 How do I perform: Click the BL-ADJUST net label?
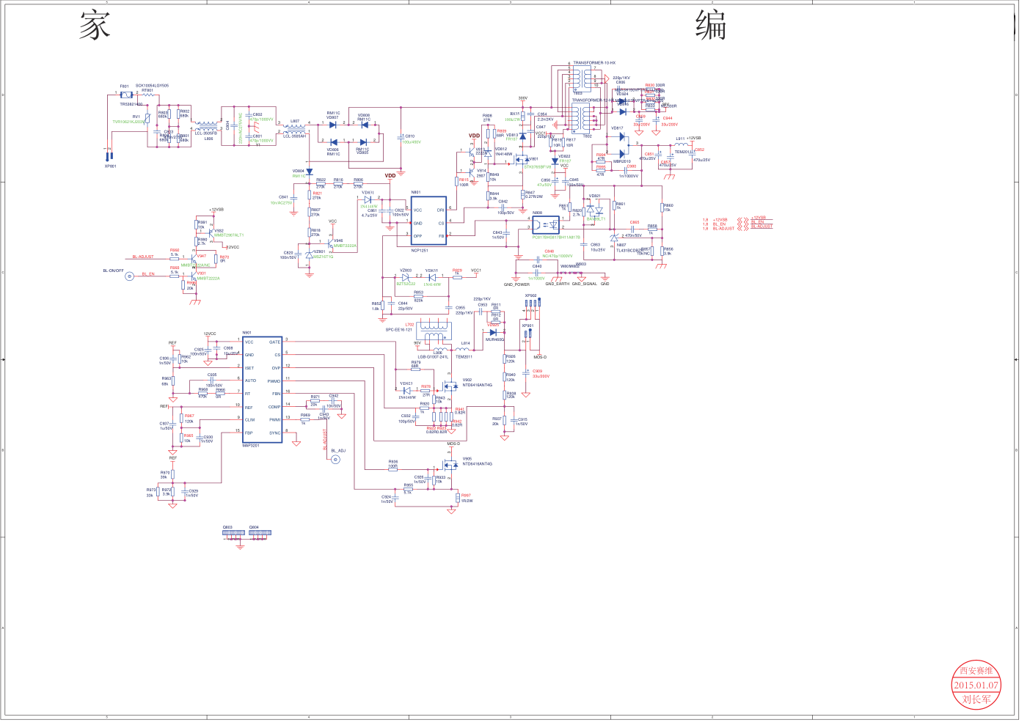[143, 257]
